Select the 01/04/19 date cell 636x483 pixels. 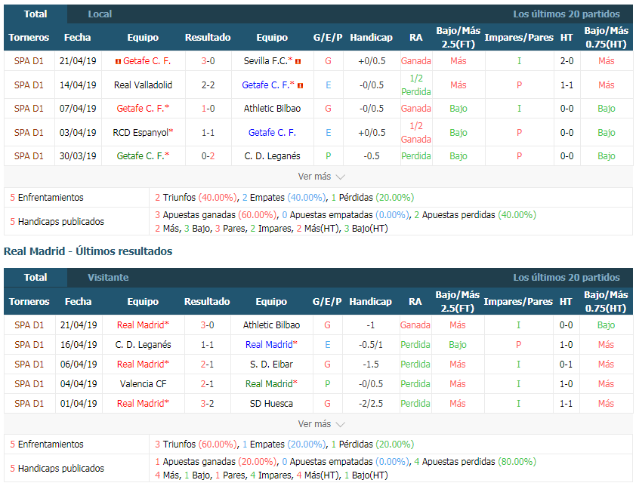(x=79, y=404)
